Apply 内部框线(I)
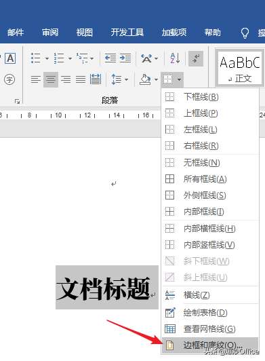Screen dimensions: 265x361 pos(210,212)
